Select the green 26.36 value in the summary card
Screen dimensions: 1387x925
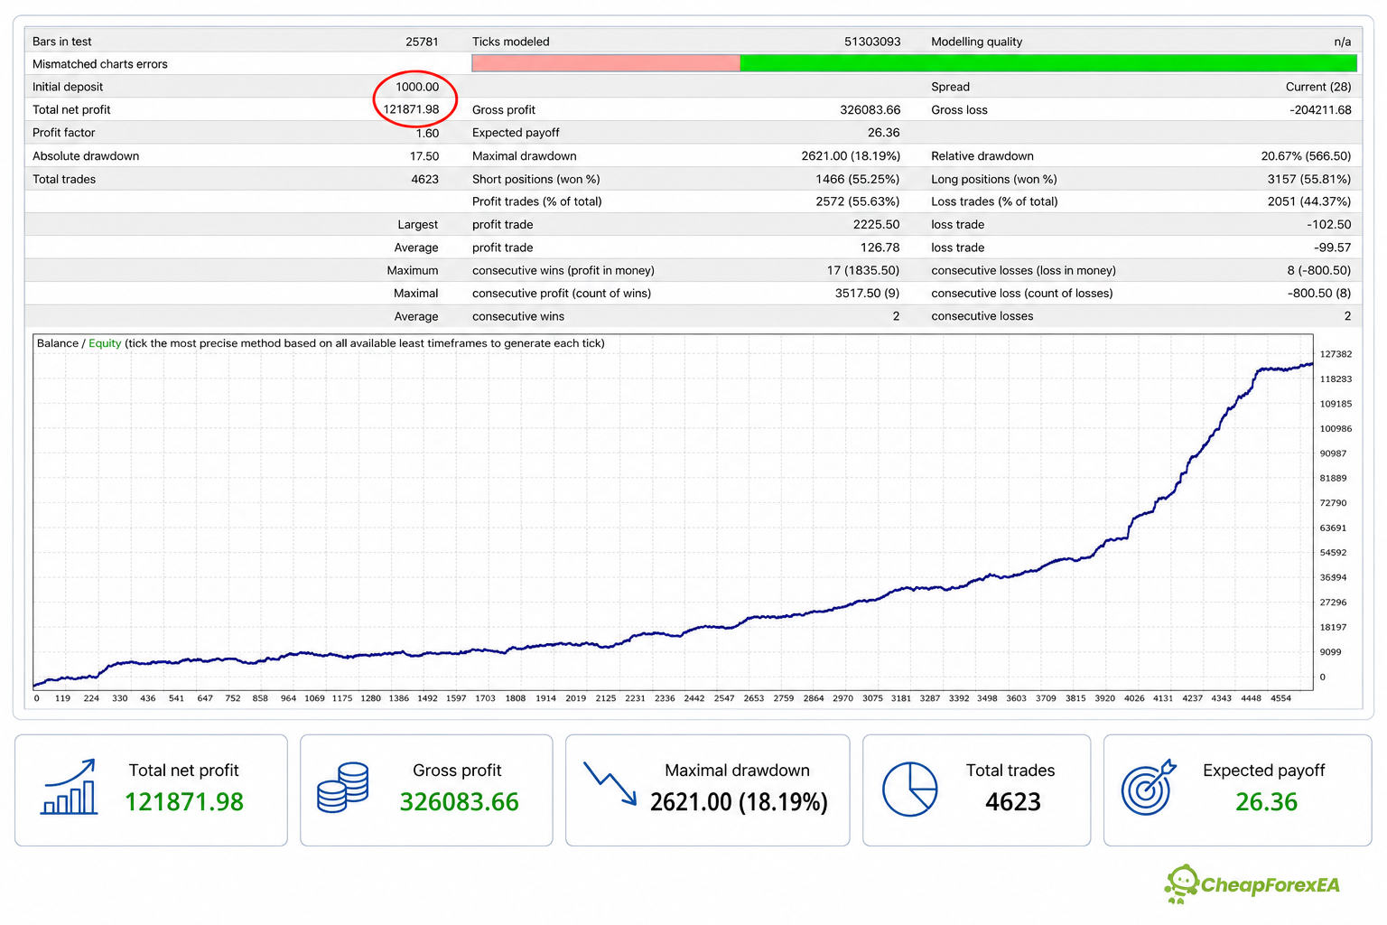1266,802
